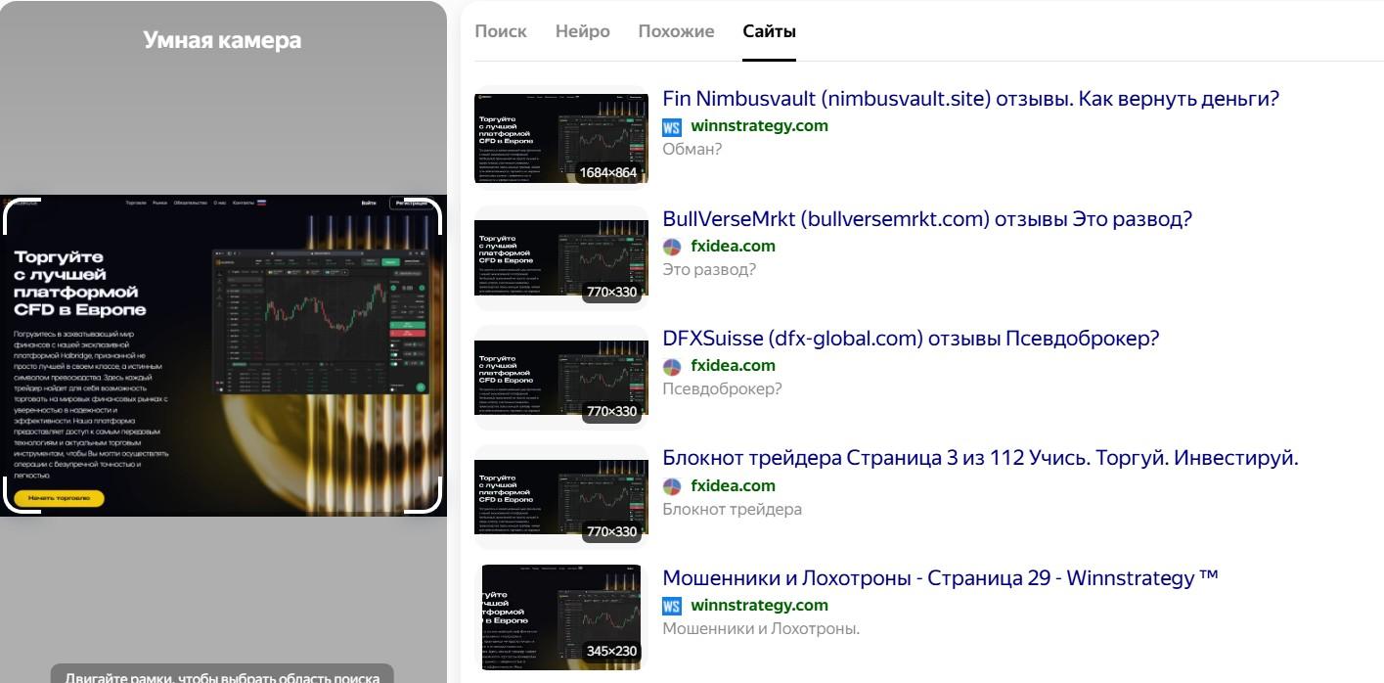Click the active Сайты tab
The height and width of the screenshot is (683, 1384).
click(769, 31)
